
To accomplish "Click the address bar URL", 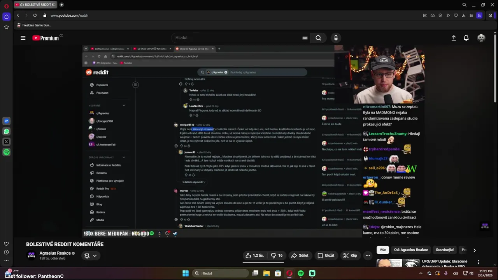I will [x=69, y=16].
